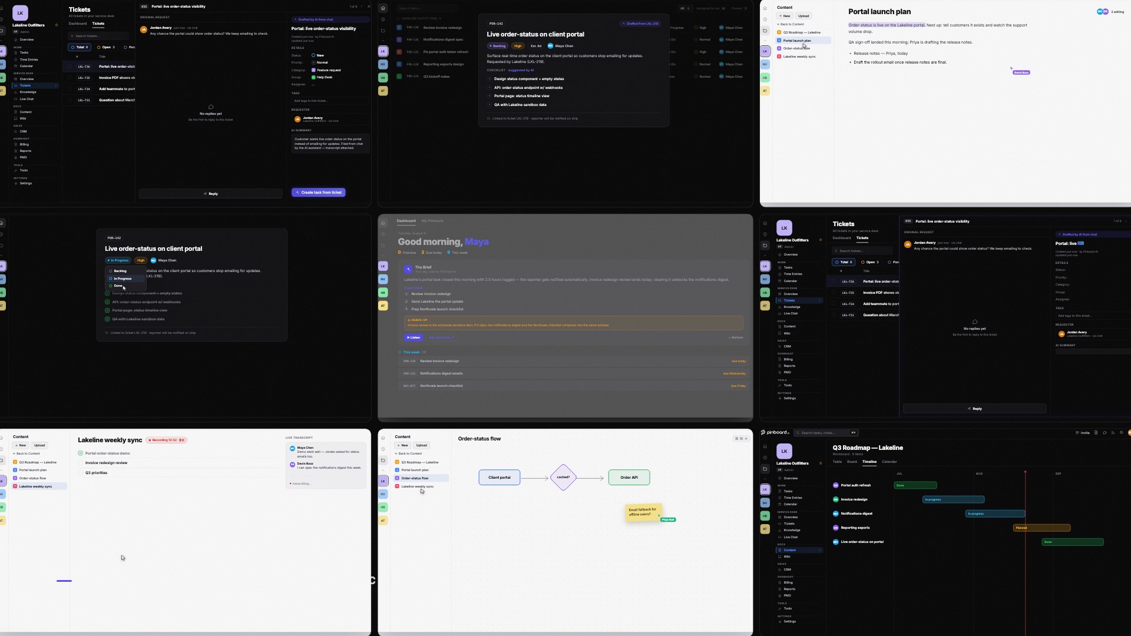Click Refresh in The Brief card

coord(736,337)
